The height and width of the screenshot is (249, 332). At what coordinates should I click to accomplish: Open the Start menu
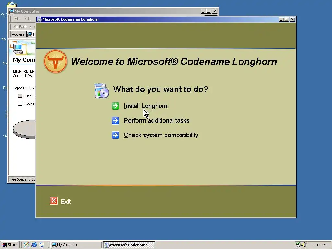(9, 245)
